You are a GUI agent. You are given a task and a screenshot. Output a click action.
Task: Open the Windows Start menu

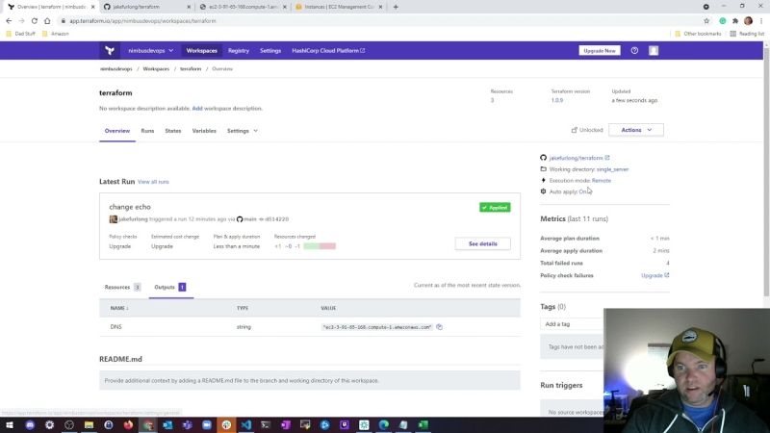tap(10, 424)
